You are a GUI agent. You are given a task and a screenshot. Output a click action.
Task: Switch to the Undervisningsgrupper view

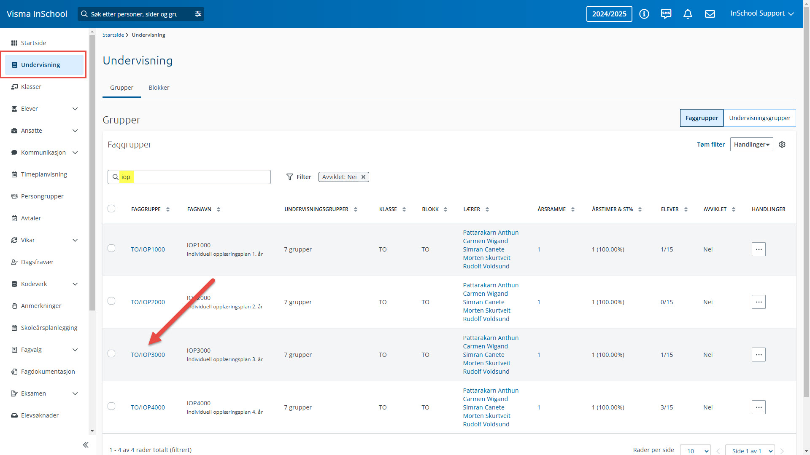[x=759, y=118]
